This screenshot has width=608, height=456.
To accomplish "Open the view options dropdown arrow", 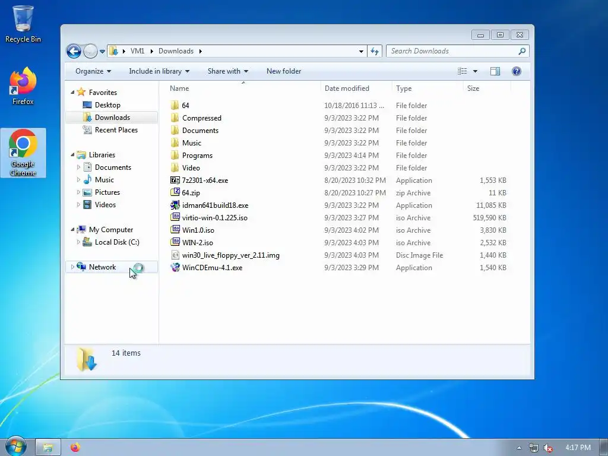I will [x=475, y=71].
